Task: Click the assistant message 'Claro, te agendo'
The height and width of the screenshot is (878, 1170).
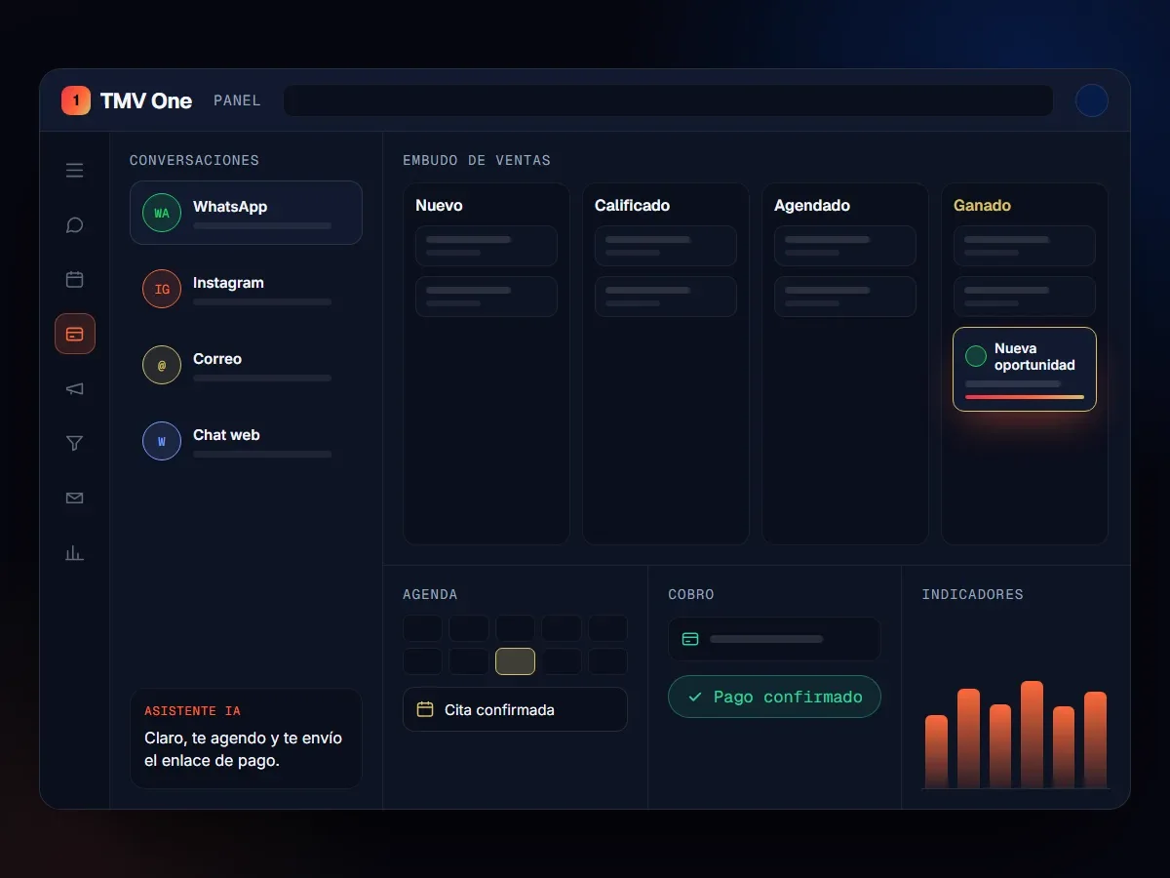Action: (x=244, y=749)
